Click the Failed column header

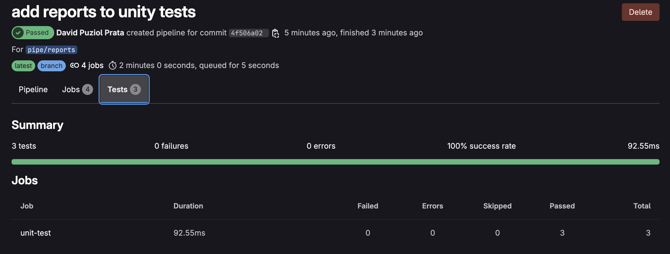click(x=368, y=206)
